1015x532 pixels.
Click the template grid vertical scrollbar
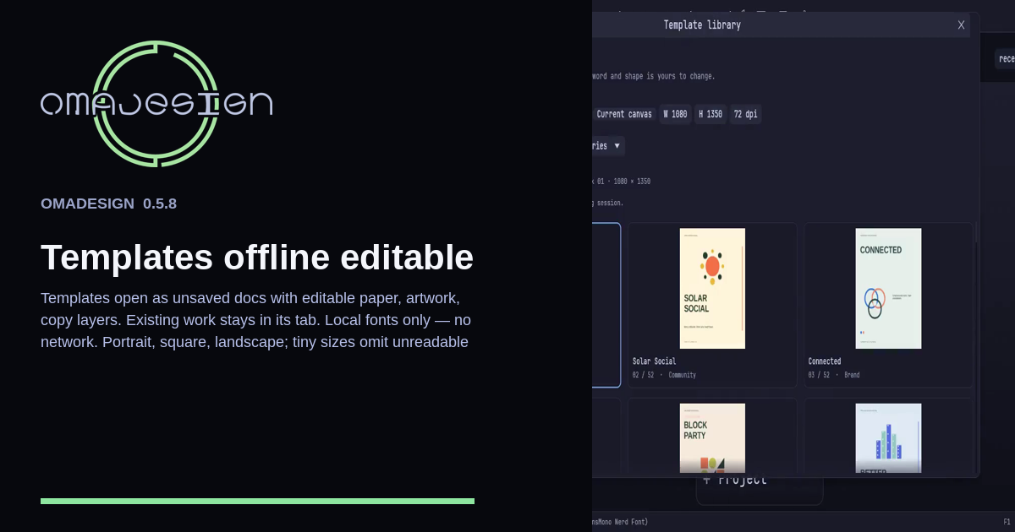(976, 231)
